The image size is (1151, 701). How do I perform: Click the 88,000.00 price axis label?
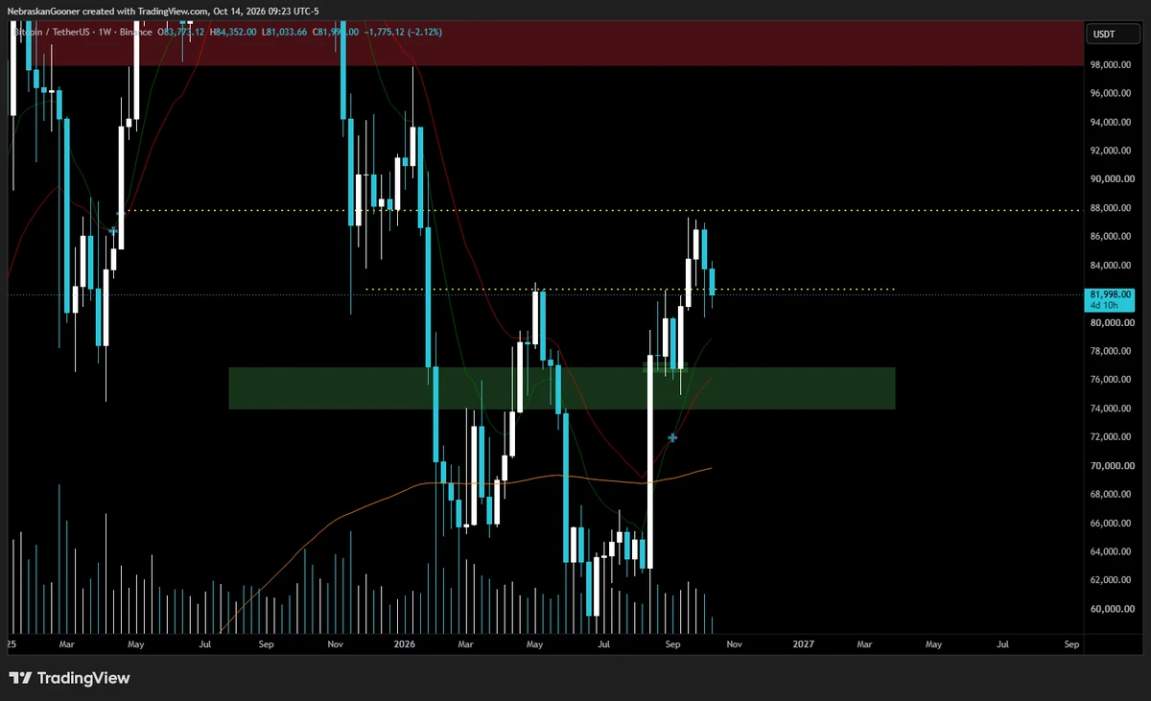(x=1111, y=208)
